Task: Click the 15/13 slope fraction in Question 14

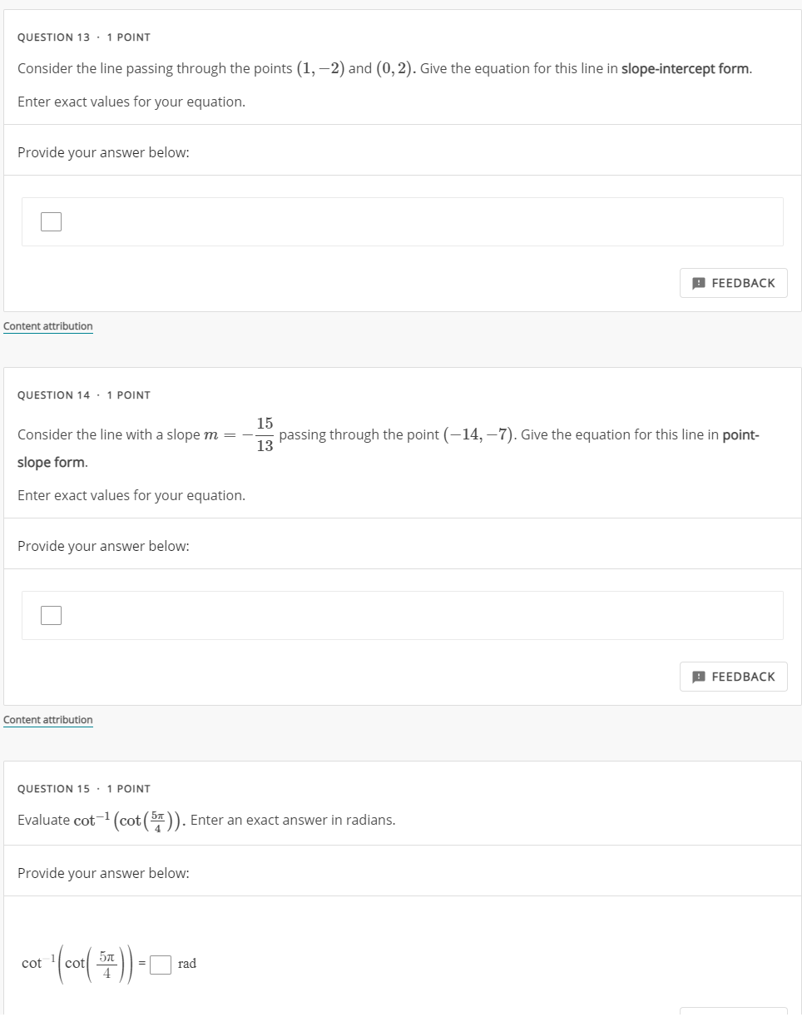Action: (264, 434)
